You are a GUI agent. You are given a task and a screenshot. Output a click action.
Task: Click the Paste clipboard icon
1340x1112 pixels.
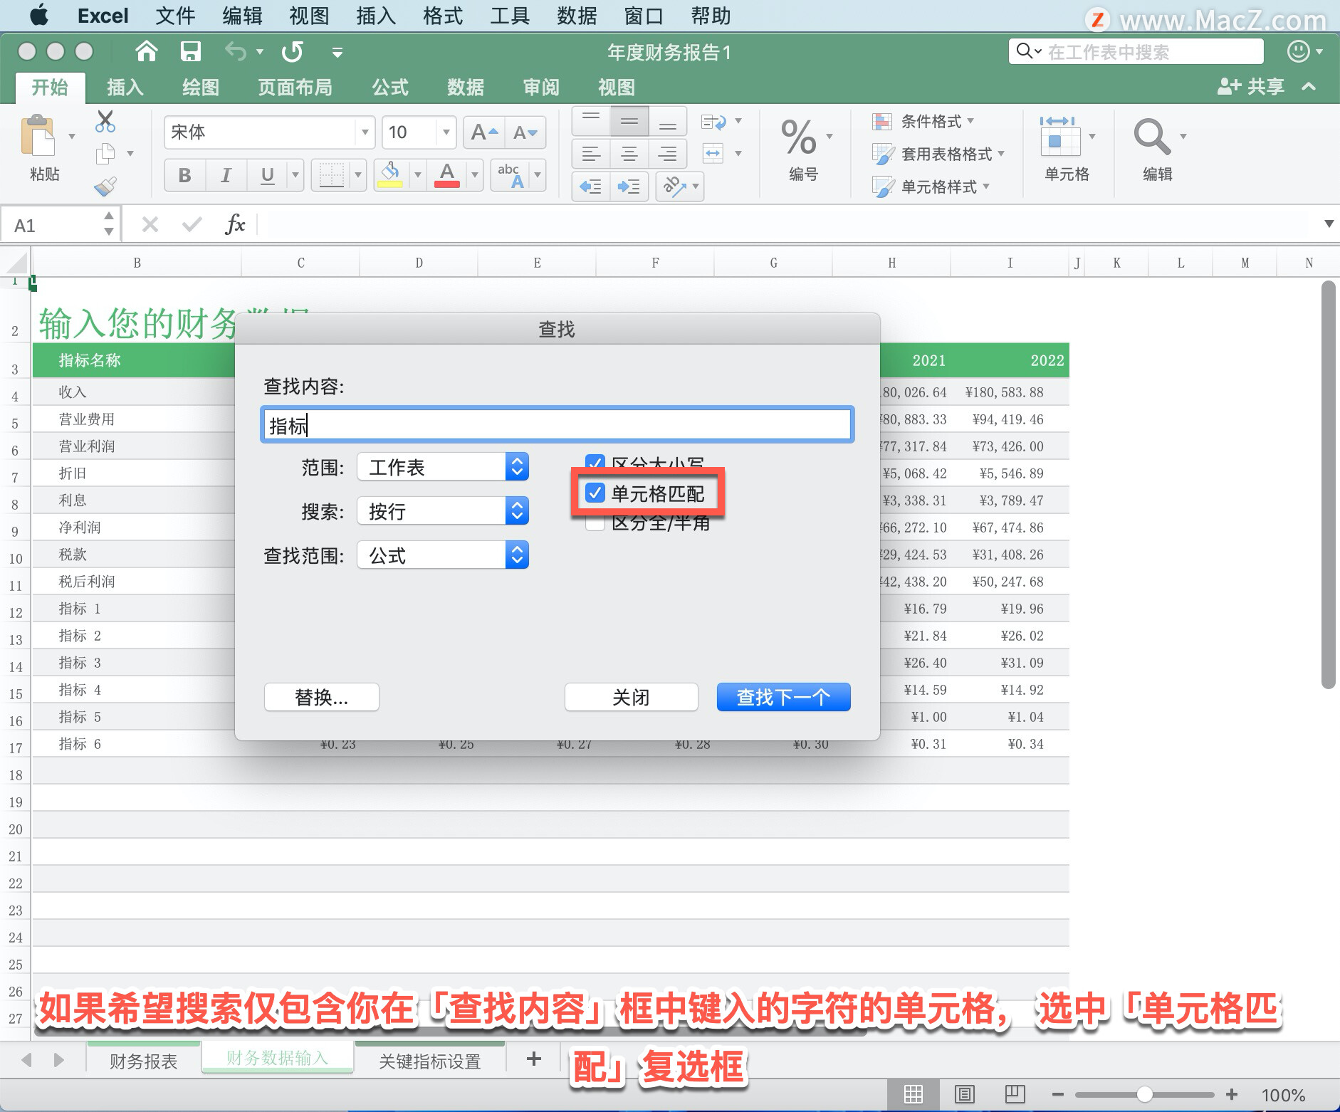click(38, 135)
